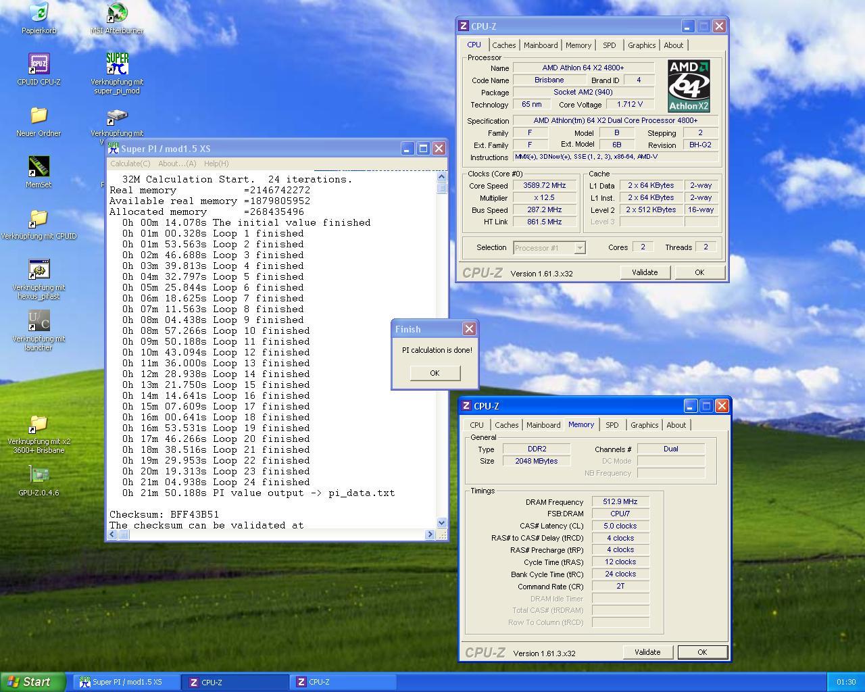Select the first CPU-Z taskbar button
865x692 pixels.
pyautogui.click(x=236, y=682)
